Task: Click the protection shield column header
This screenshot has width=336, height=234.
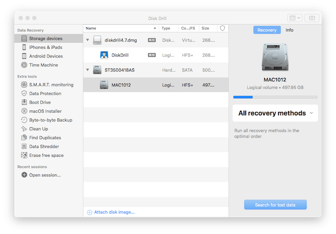Action: point(223,29)
